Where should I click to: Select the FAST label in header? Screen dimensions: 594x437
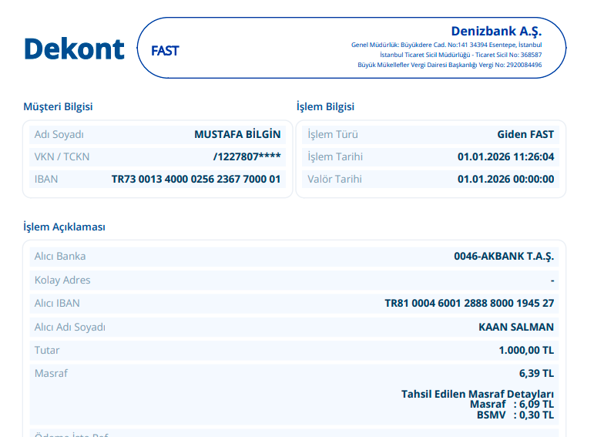[165, 51]
